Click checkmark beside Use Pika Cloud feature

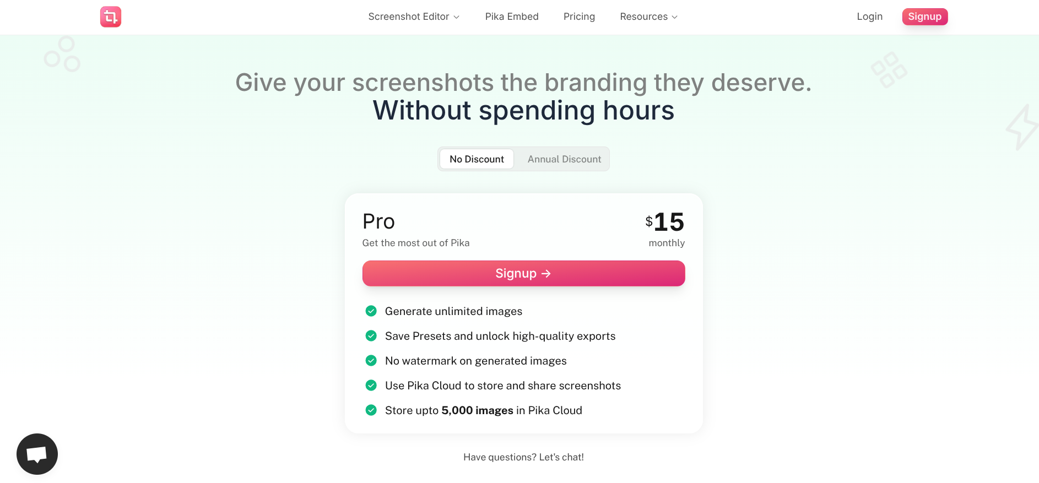point(371,386)
